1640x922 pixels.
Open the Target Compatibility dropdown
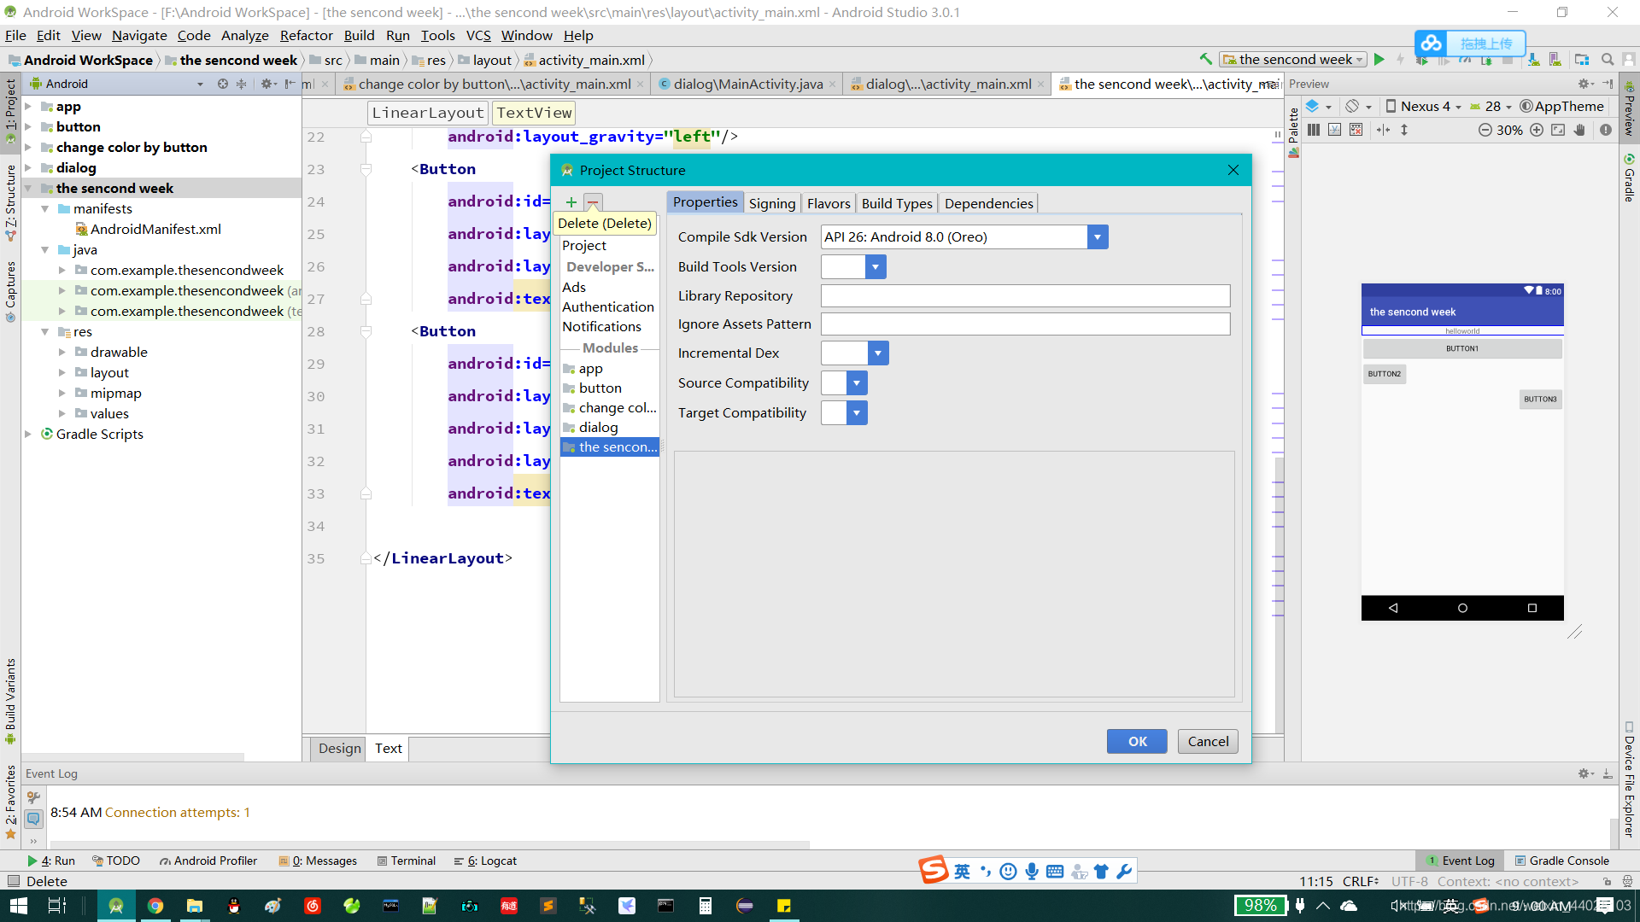[857, 413]
